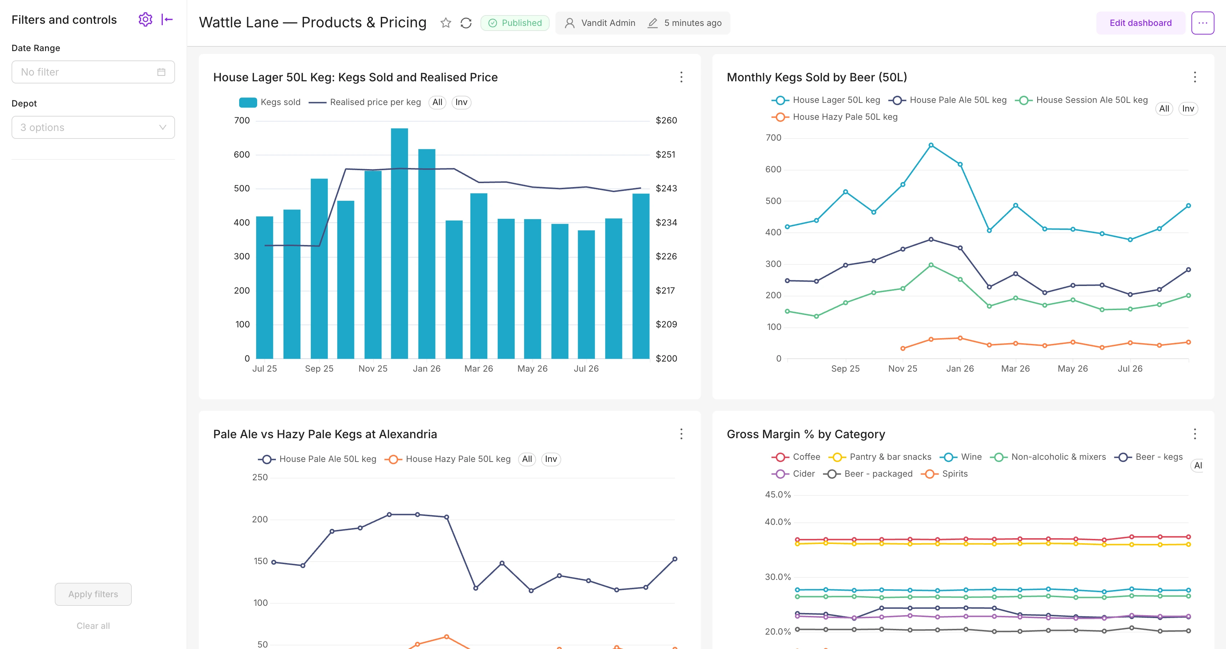Select All in House Lager chart legend

click(x=437, y=102)
